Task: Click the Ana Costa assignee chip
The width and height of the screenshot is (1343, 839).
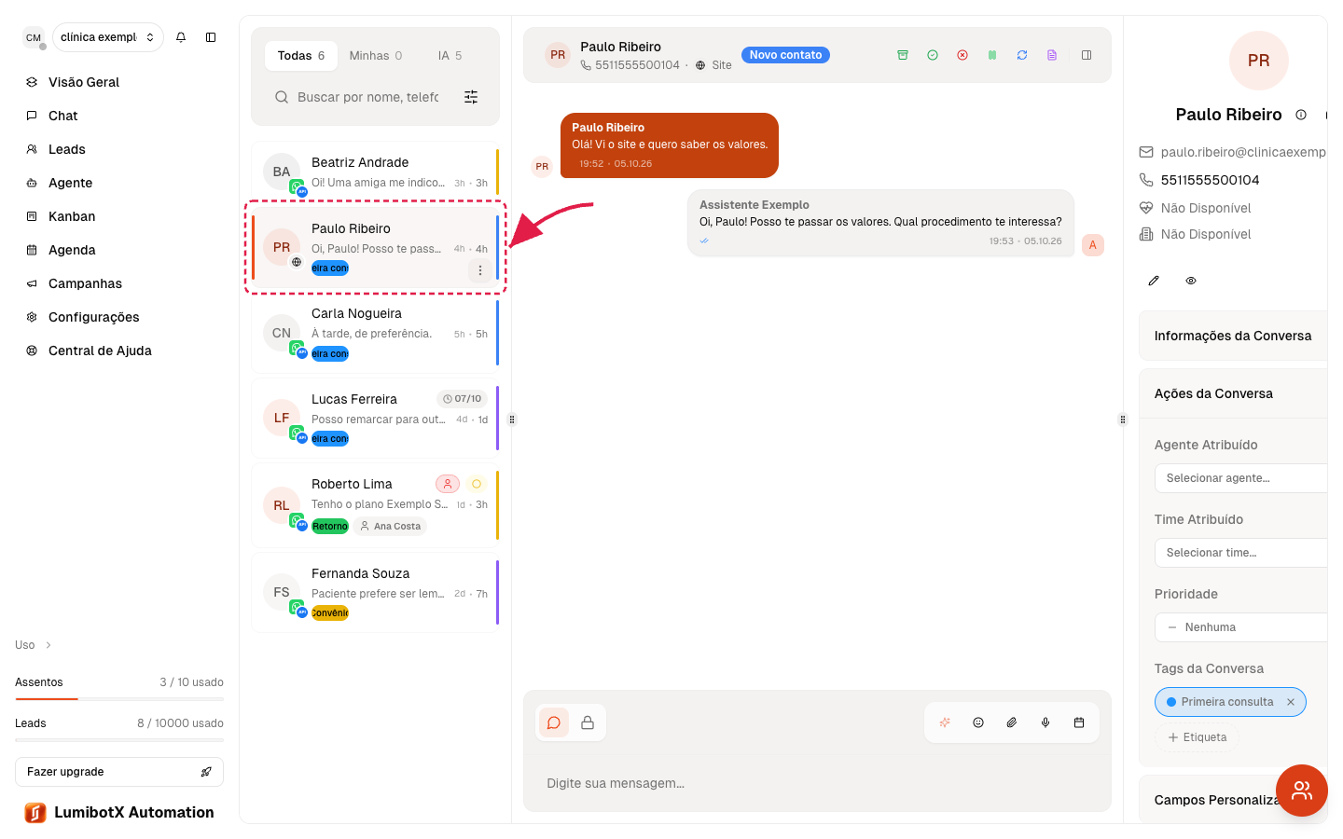Action: [x=391, y=527]
